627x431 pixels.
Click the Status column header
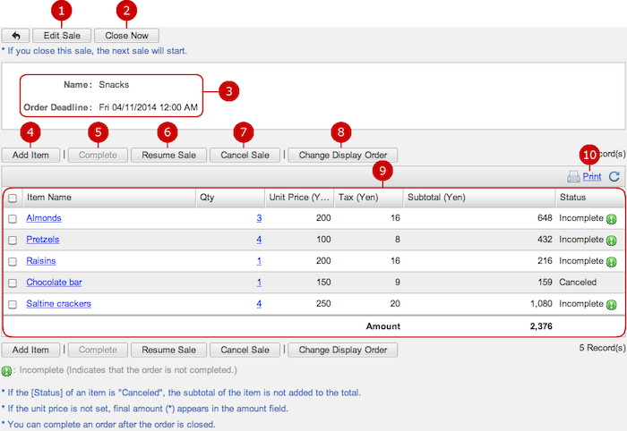590,198
